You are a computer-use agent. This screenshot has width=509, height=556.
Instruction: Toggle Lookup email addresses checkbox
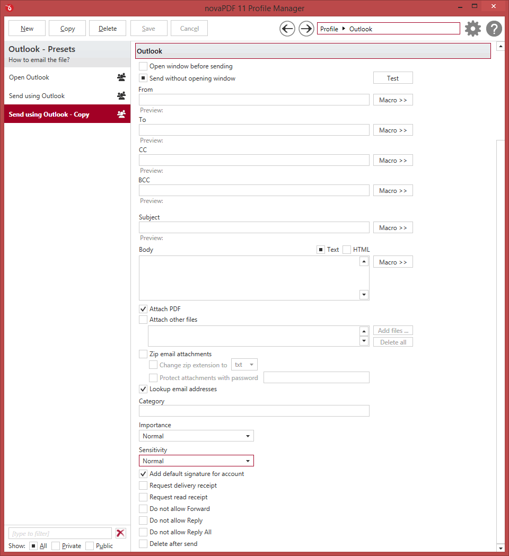pyautogui.click(x=143, y=389)
